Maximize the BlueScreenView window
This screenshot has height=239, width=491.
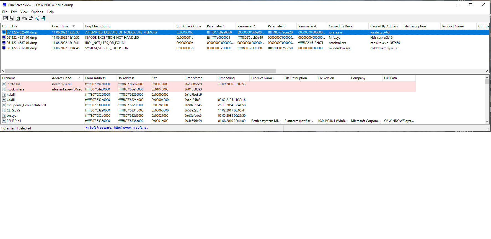click(471, 5)
